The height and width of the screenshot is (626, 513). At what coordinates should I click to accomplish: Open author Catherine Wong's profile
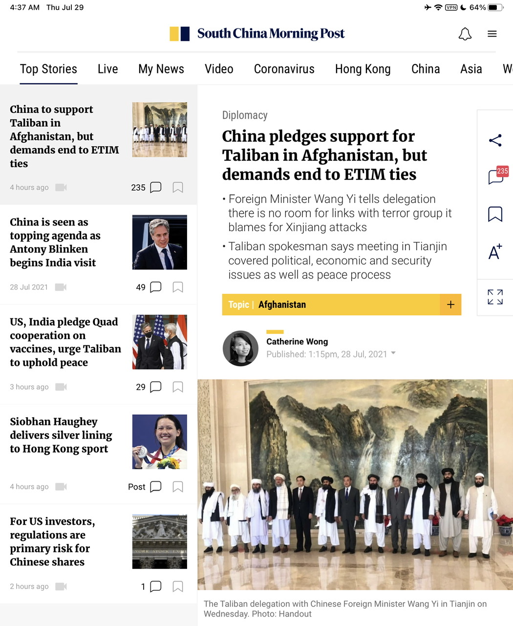297,341
